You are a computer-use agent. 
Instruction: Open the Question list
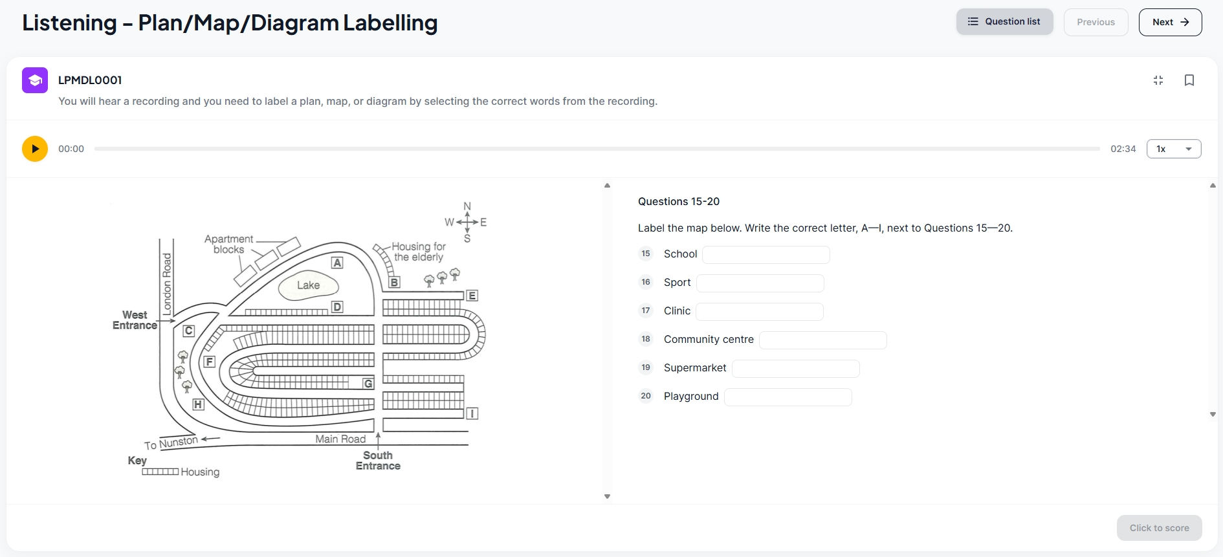point(1004,22)
